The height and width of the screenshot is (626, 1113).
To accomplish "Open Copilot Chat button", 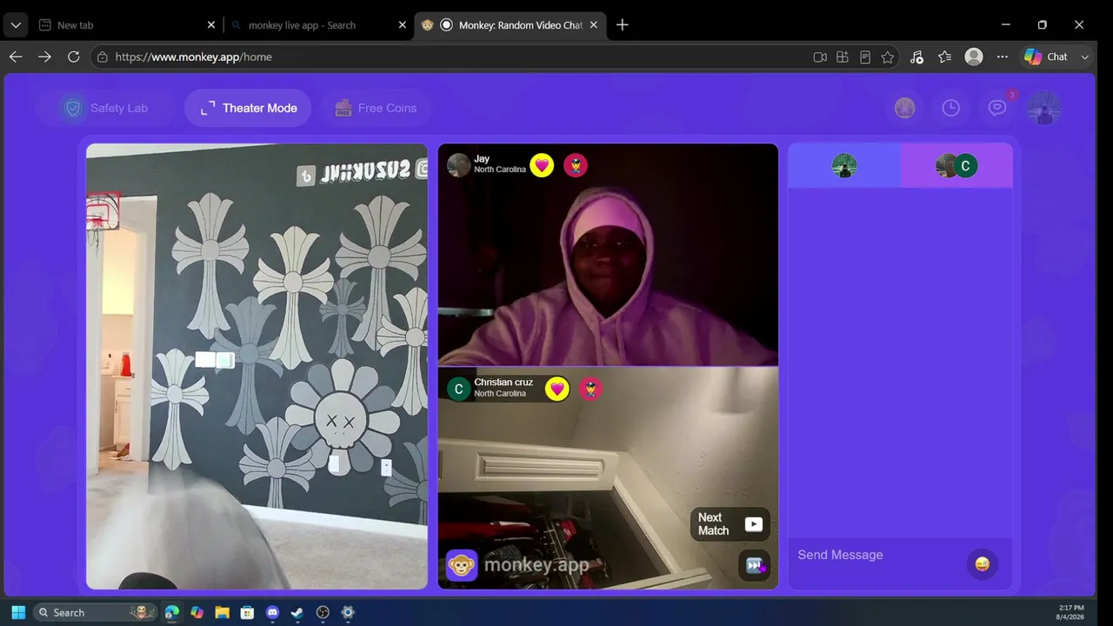I will [1046, 57].
